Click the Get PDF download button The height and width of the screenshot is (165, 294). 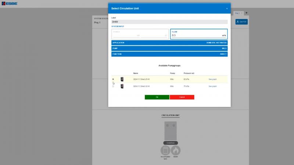coord(242,22)
